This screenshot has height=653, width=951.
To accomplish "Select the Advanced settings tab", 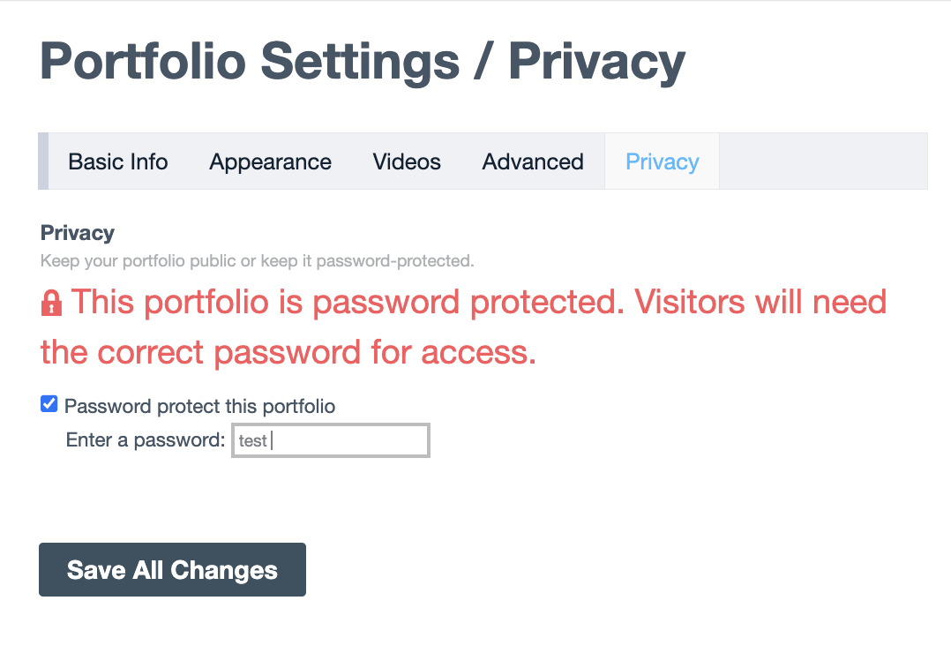I will (x=533, y=162).
